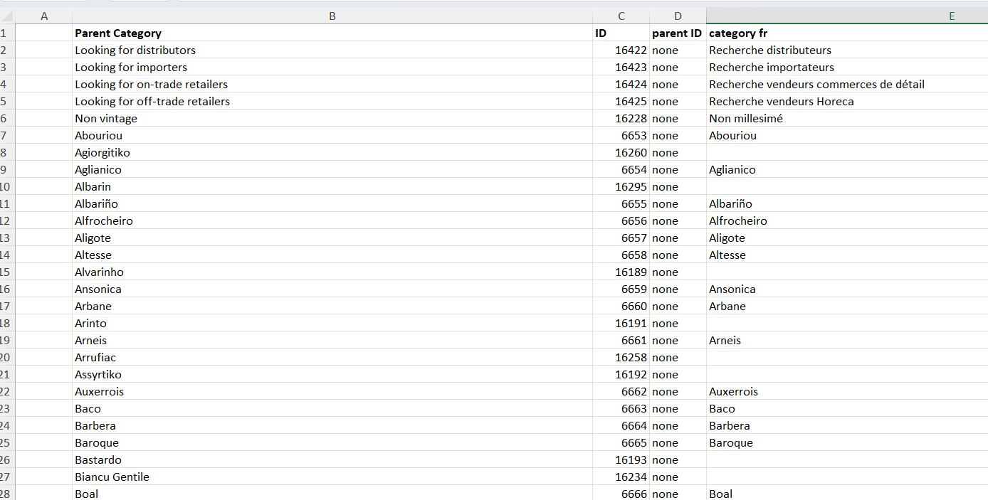Select the "category fr" header cell
Screen dimensions: 988x500
[x=738, y=33]
